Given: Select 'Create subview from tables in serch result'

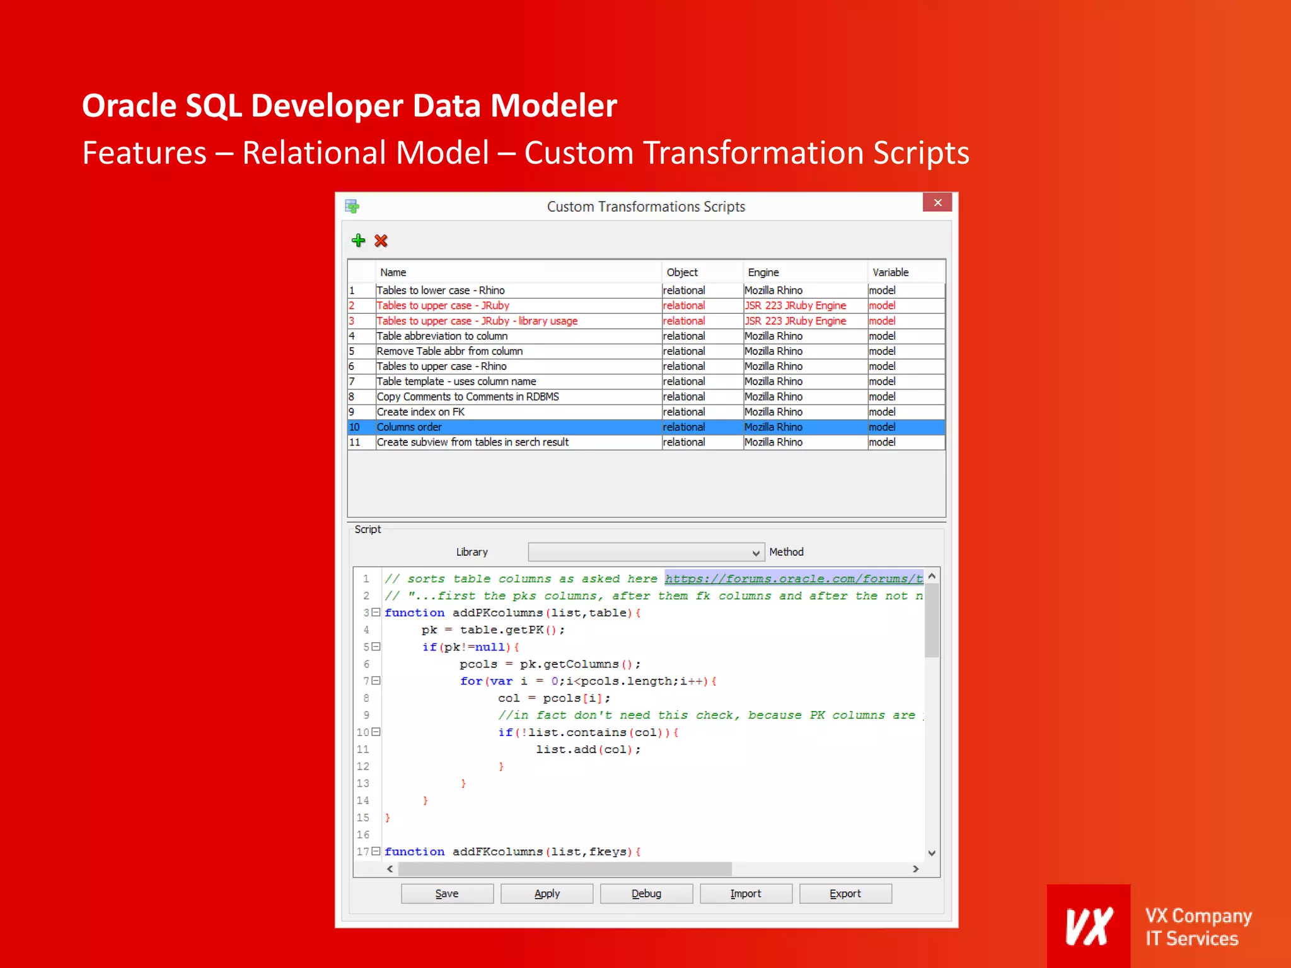Looking at the screenshot, I should point(646,442).
